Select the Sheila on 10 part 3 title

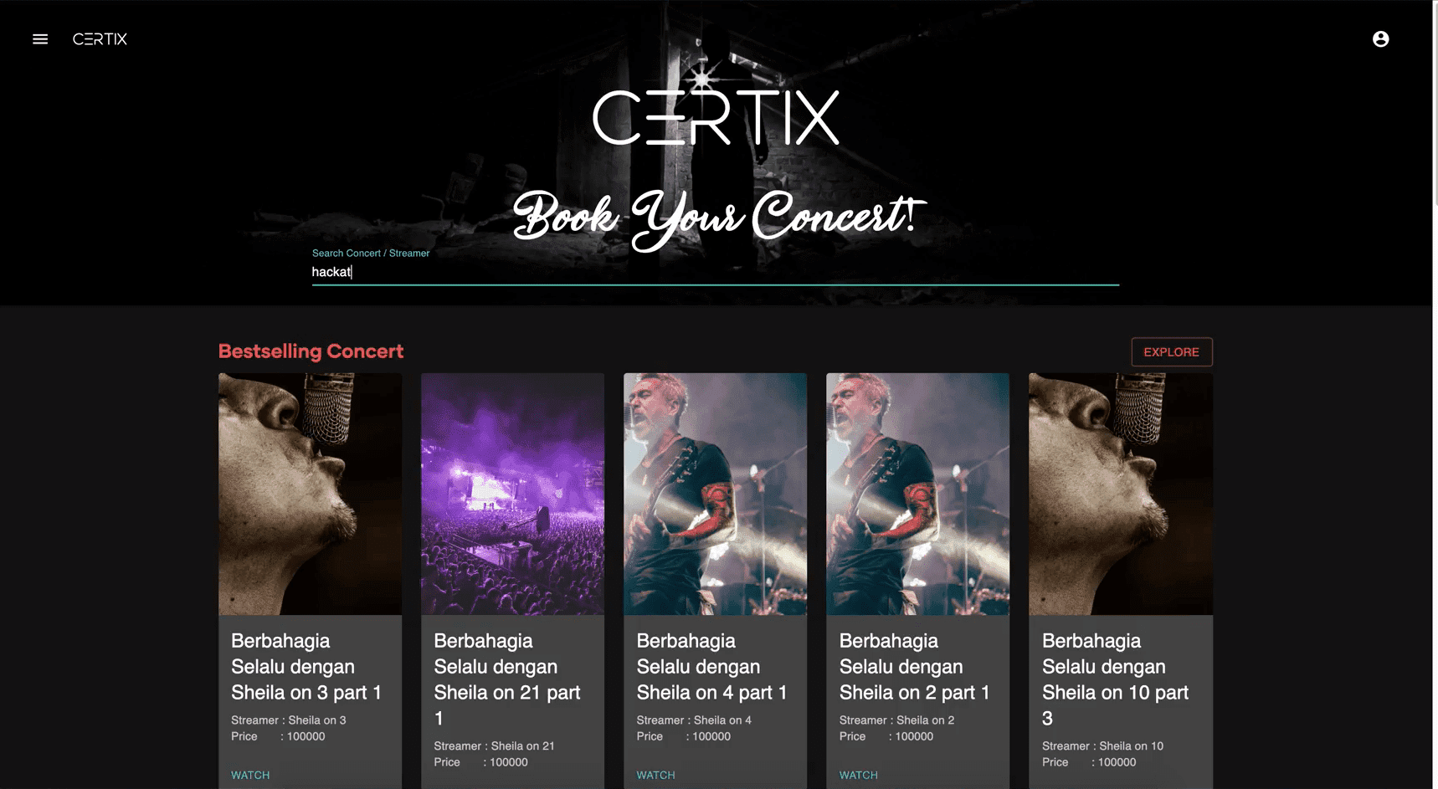(x=1116, y=679)
